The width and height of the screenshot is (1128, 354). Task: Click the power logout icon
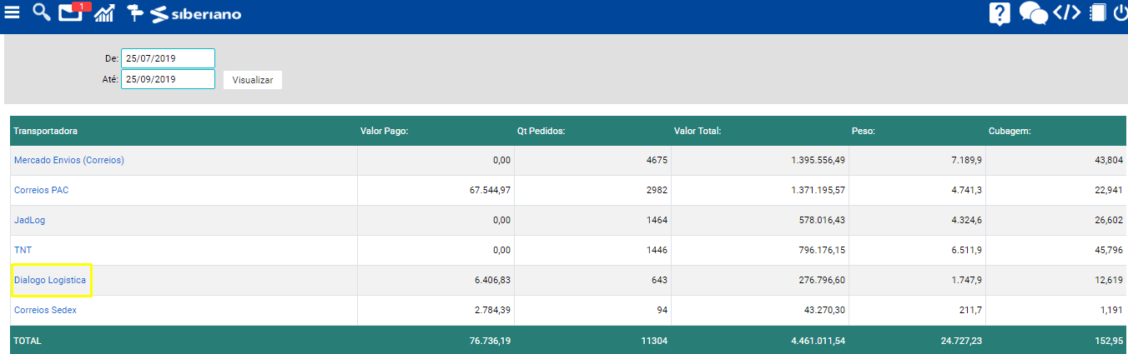[x=1120, y=12]
